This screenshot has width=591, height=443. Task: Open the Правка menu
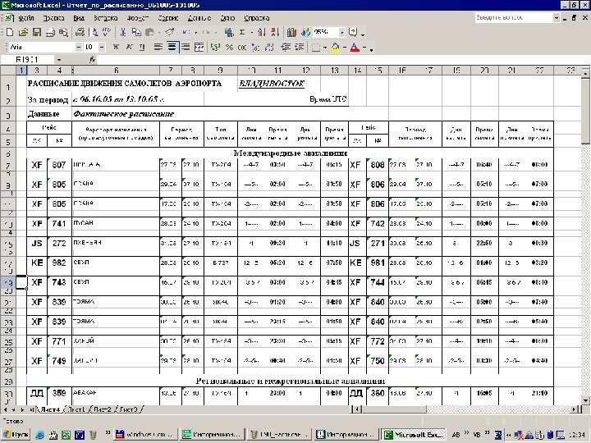pyautogui.click(x=53, y=18)
